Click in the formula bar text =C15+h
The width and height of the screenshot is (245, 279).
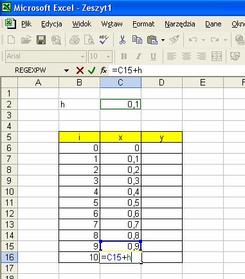pos(127,70)
